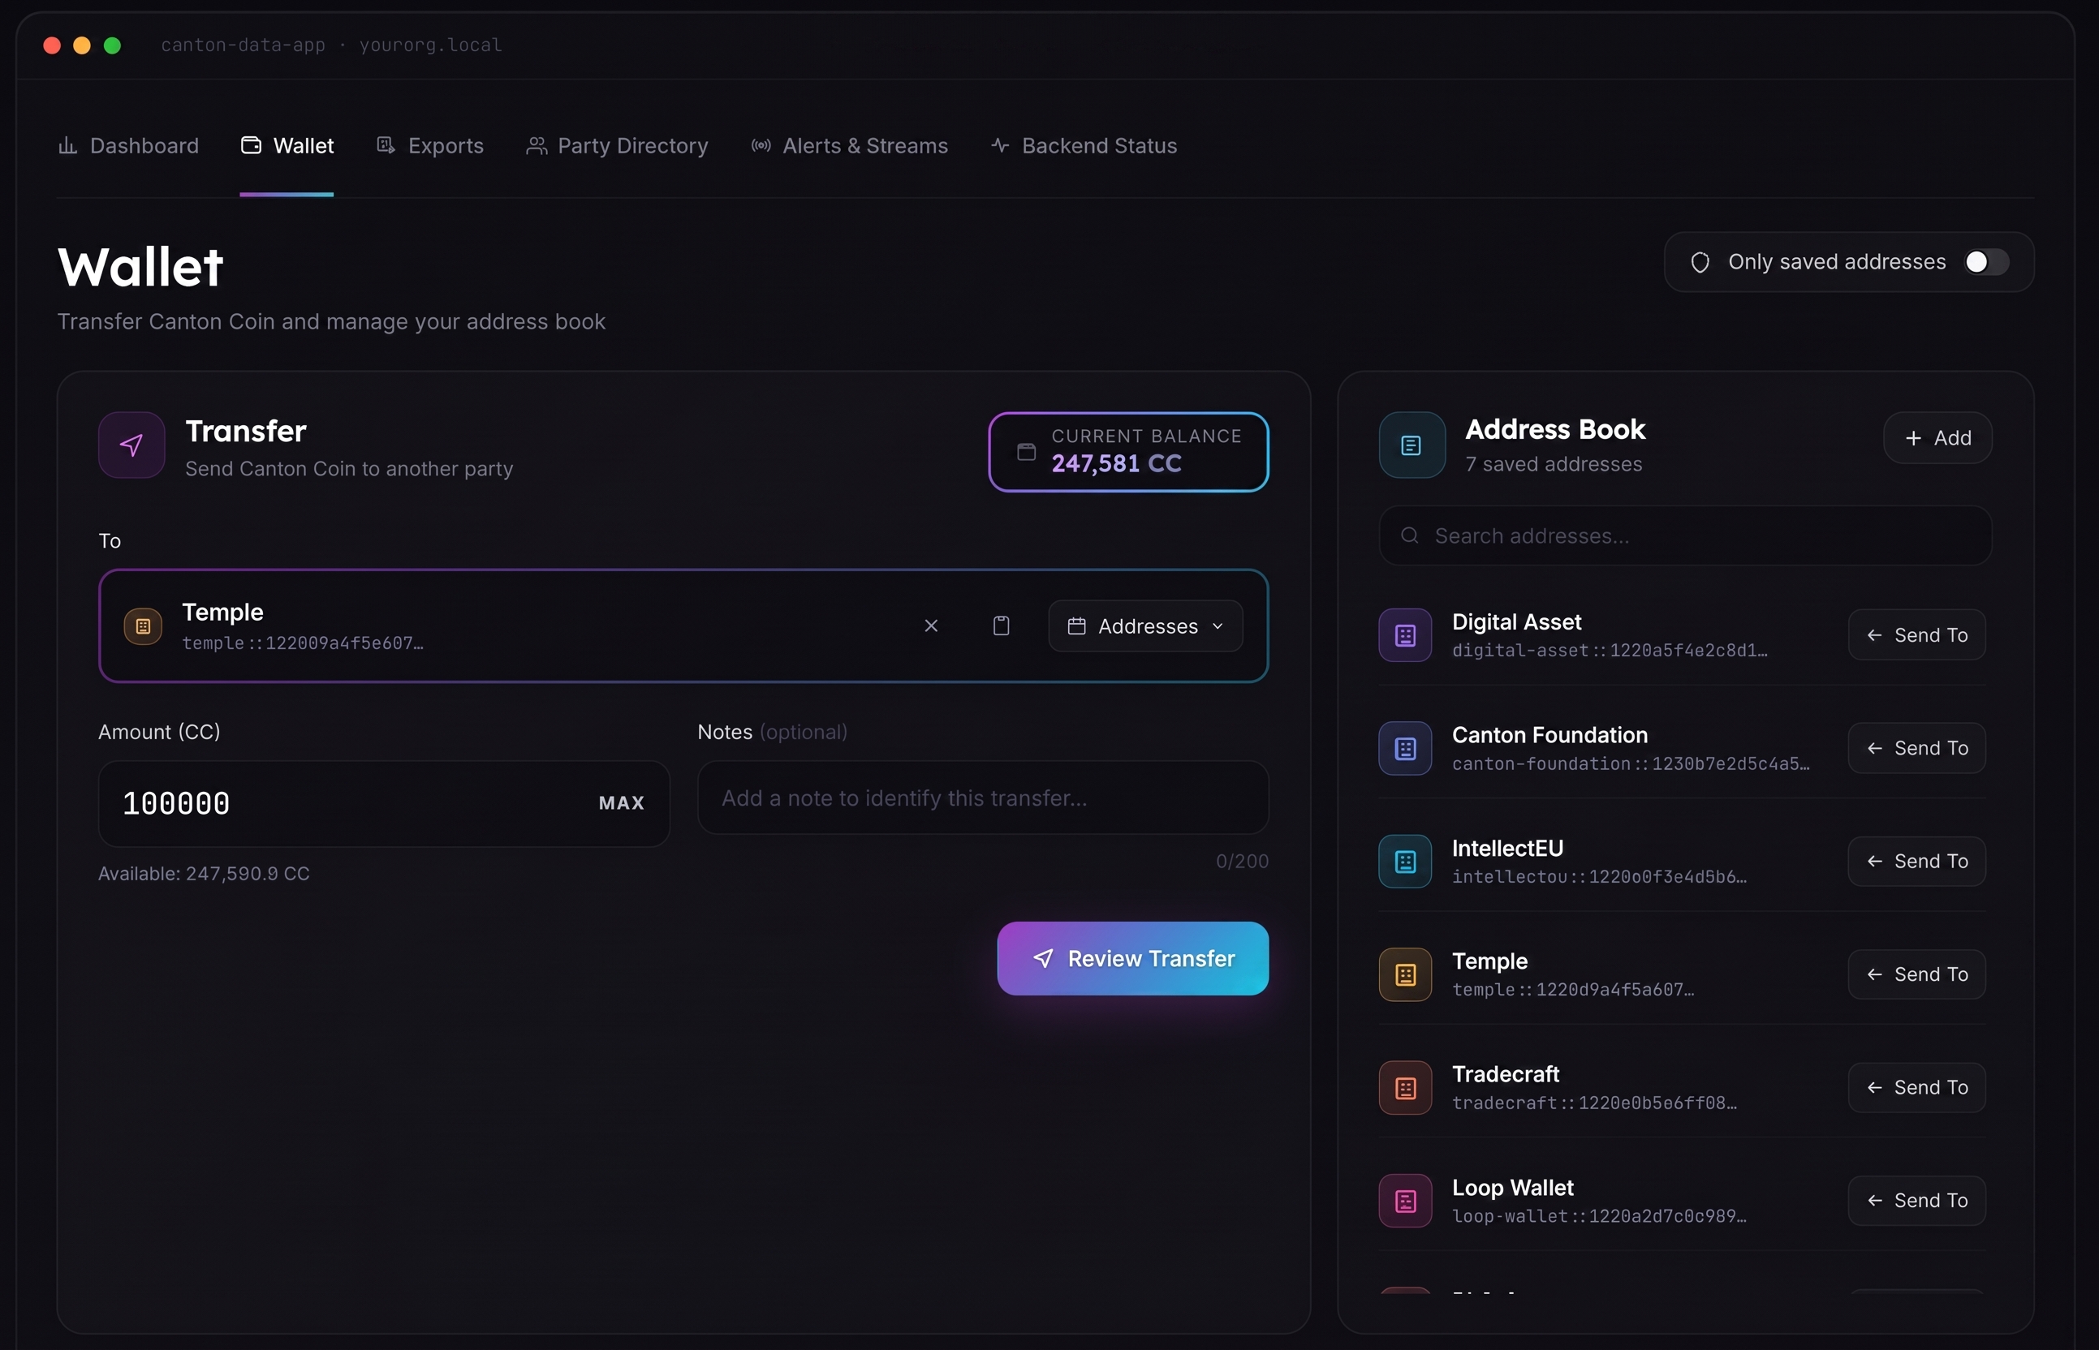
Task: Open the Backend Status tab
Action: [x=1083, y=145]
